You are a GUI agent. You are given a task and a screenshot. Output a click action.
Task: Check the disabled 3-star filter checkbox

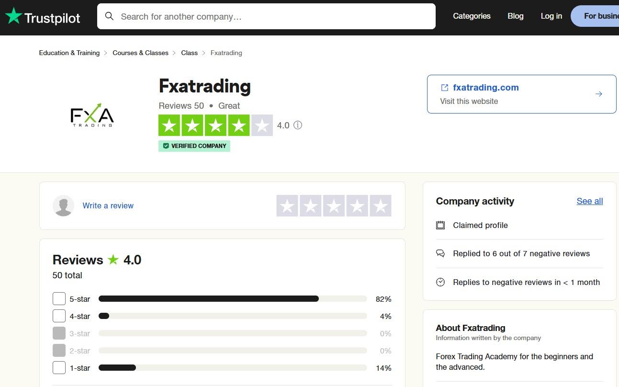tap(59, 333)
